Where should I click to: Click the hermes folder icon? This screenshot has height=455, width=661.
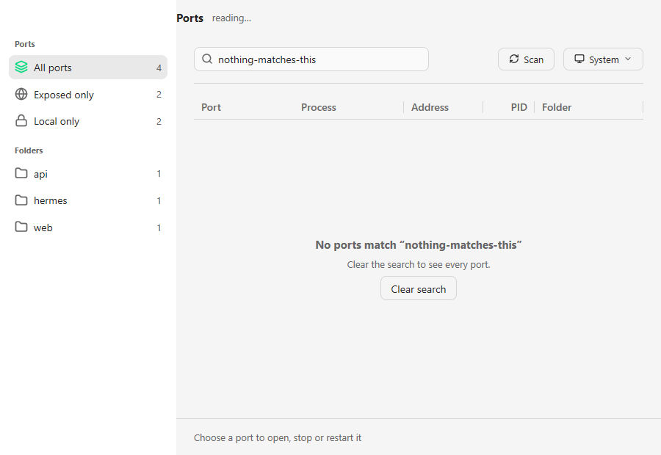[21, 200]
